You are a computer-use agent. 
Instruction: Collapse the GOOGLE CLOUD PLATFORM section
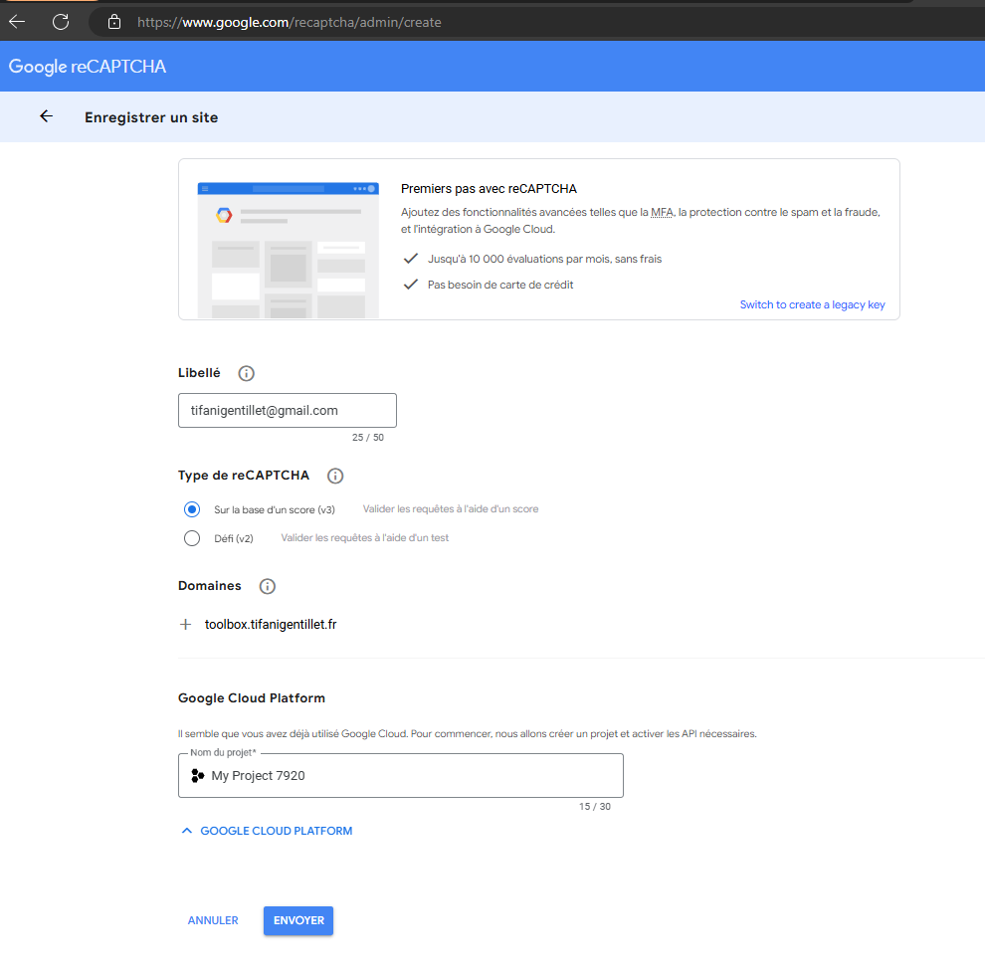tap(267, 831)
